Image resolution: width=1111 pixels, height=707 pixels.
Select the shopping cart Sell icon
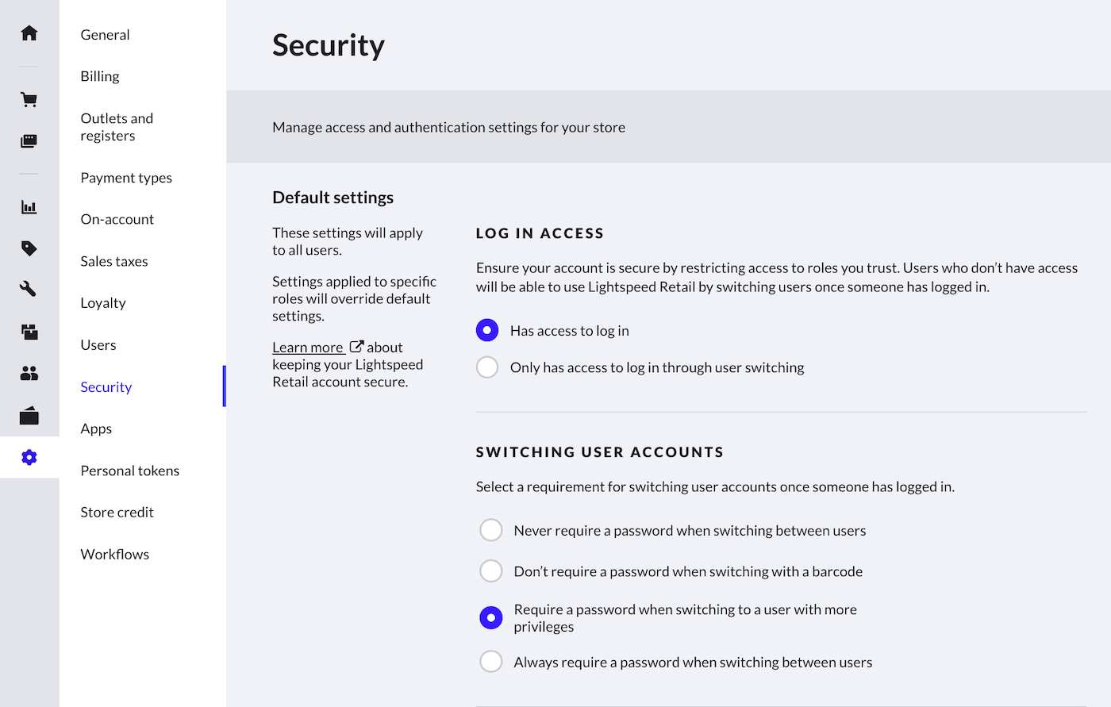point(29,98)
